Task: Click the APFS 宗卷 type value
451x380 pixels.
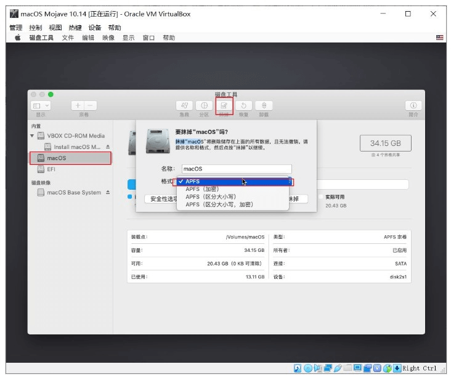Action: pyautogui.click(x=395, y=237)
